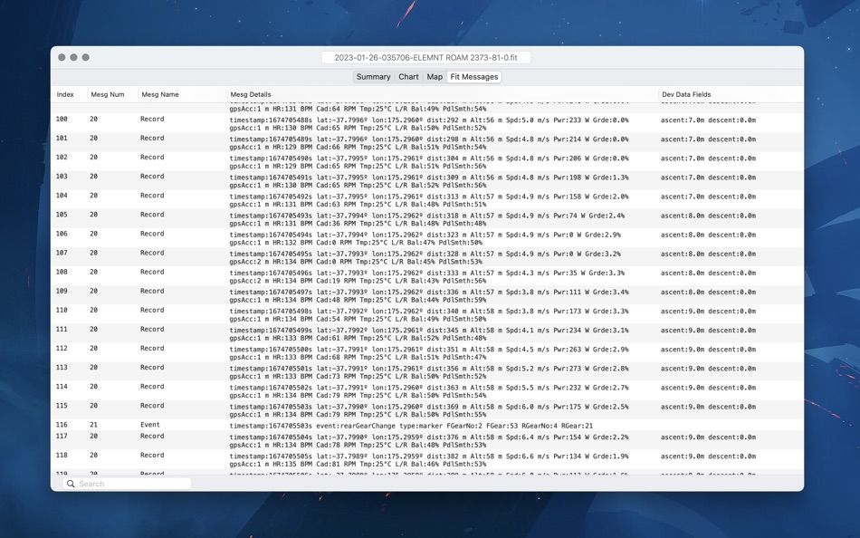The width and height of the screenshot is (860, 538).
Task: Click the details with timestamp 1674705505s
Action: pos(429,460)
